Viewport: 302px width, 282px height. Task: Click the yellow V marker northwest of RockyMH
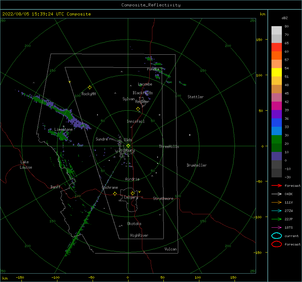70,82
